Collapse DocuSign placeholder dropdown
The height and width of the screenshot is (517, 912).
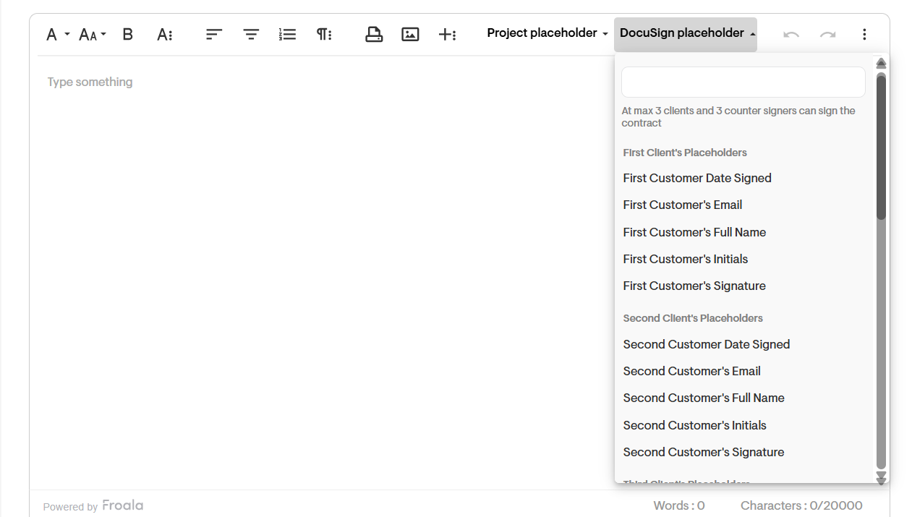click(x=686, y=33)
